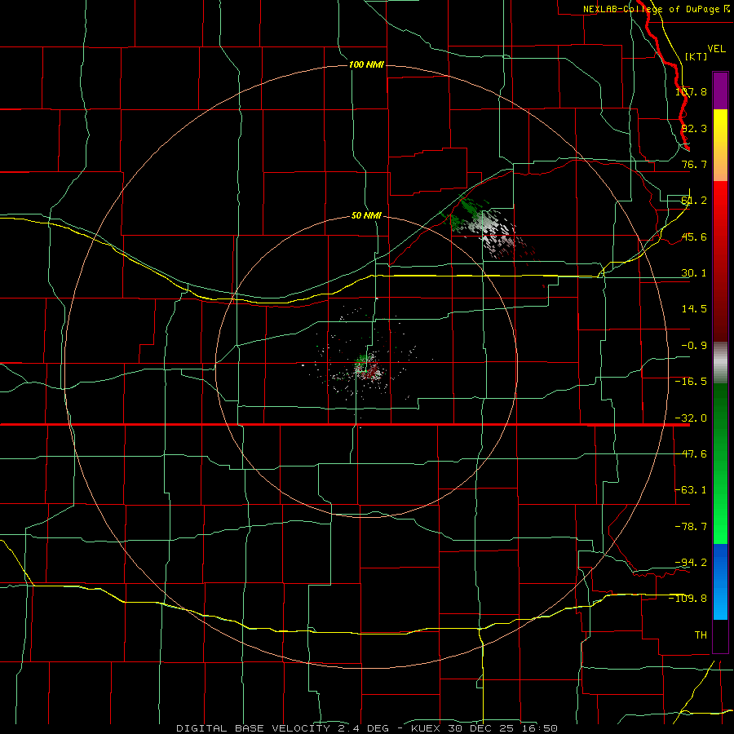Click the KUEX station ID in caption

[427, 728]
